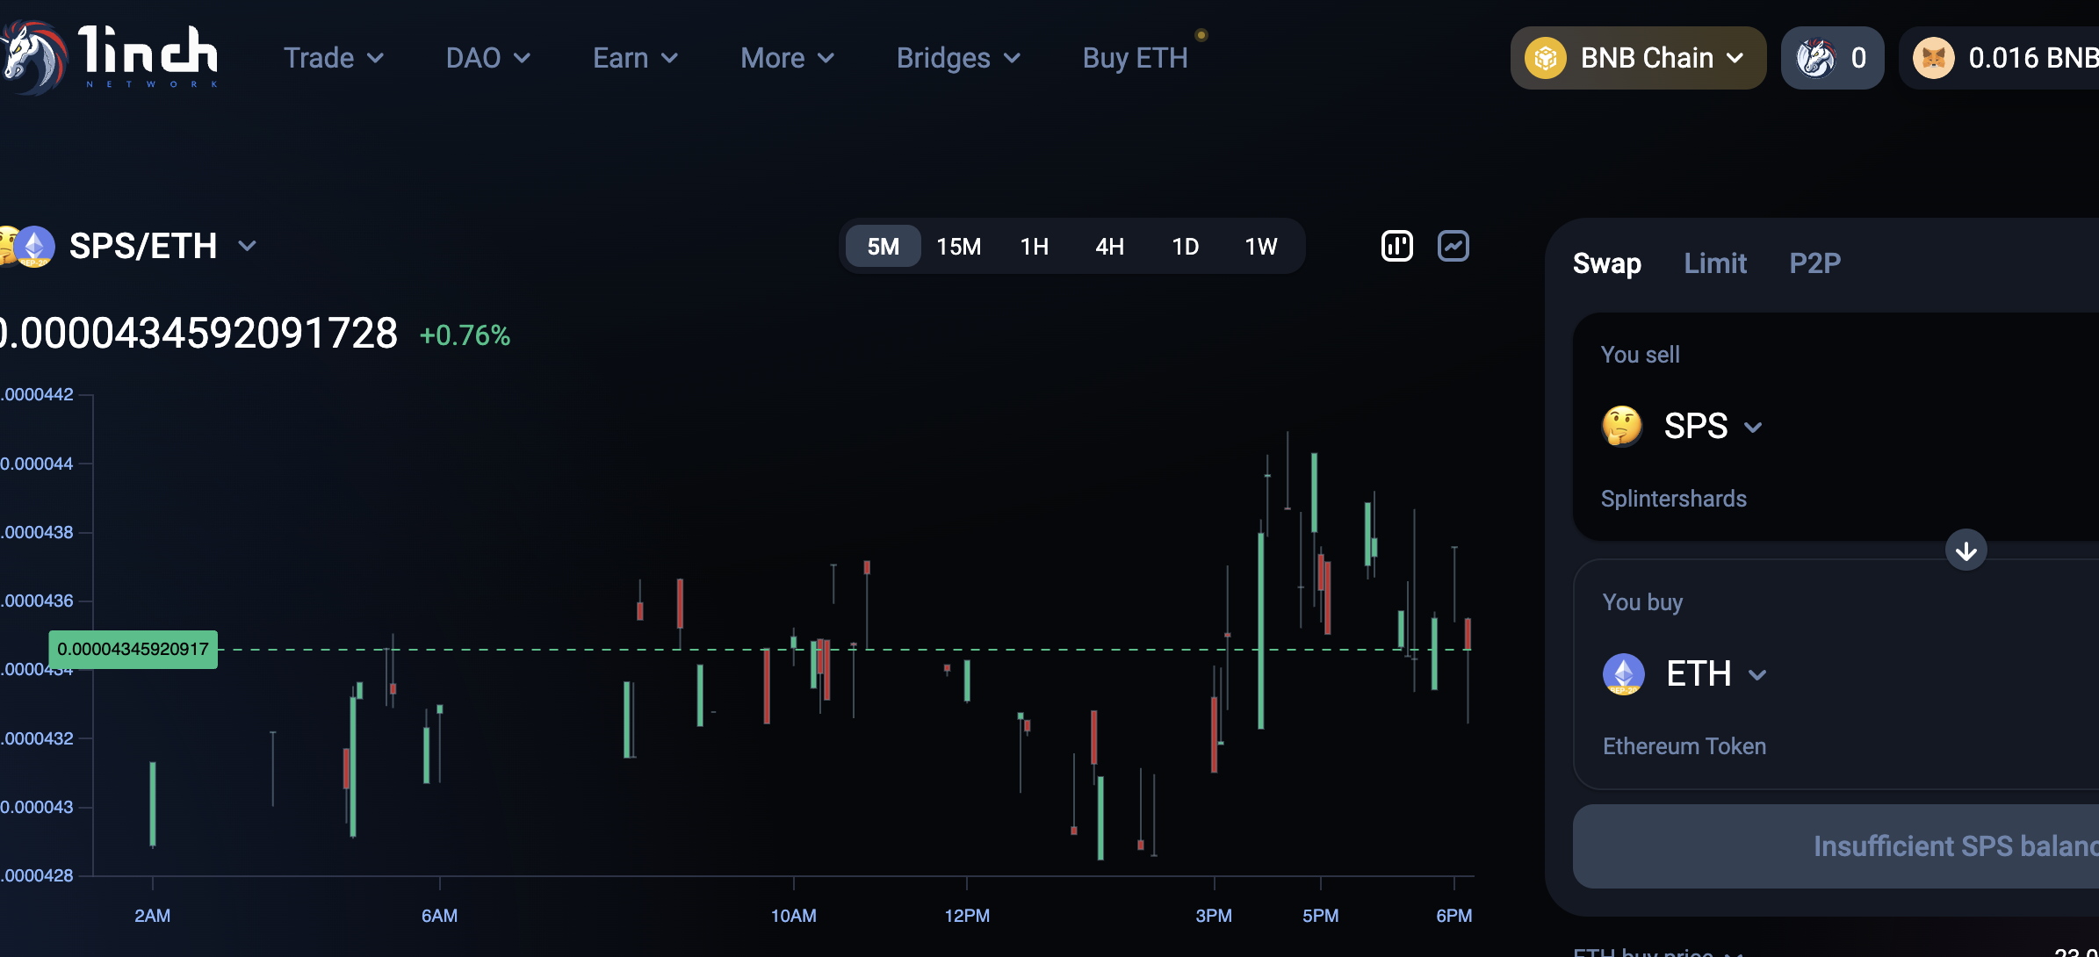Expand the Earn menu
Screen dimensions: 2099x957
[x=636, y=58]
